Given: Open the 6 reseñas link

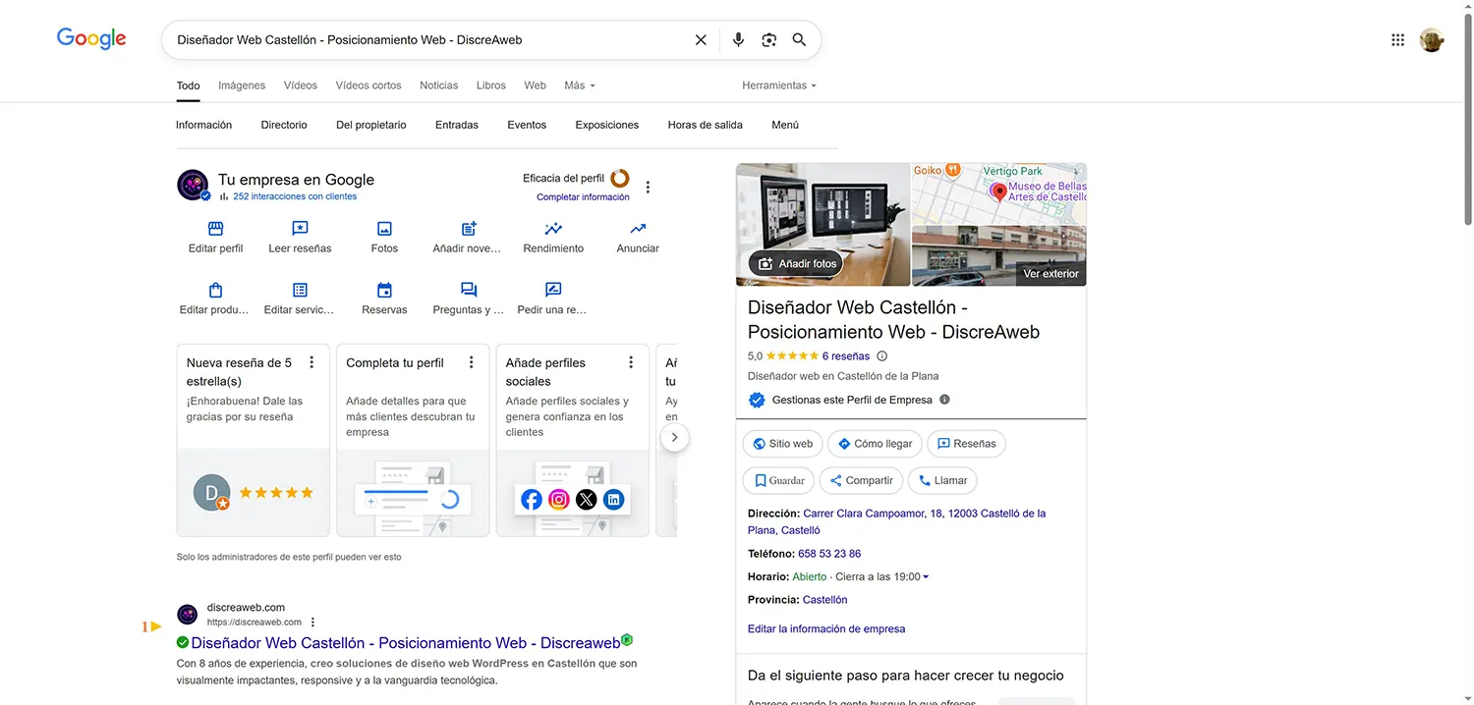Looking at the screenshot, I should (x=846, y=355).
